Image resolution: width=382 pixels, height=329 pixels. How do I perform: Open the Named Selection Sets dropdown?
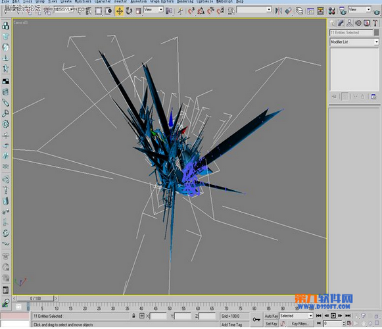[254, 10]
